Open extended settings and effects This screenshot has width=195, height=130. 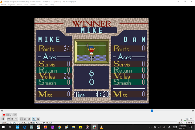pos(29,119)
